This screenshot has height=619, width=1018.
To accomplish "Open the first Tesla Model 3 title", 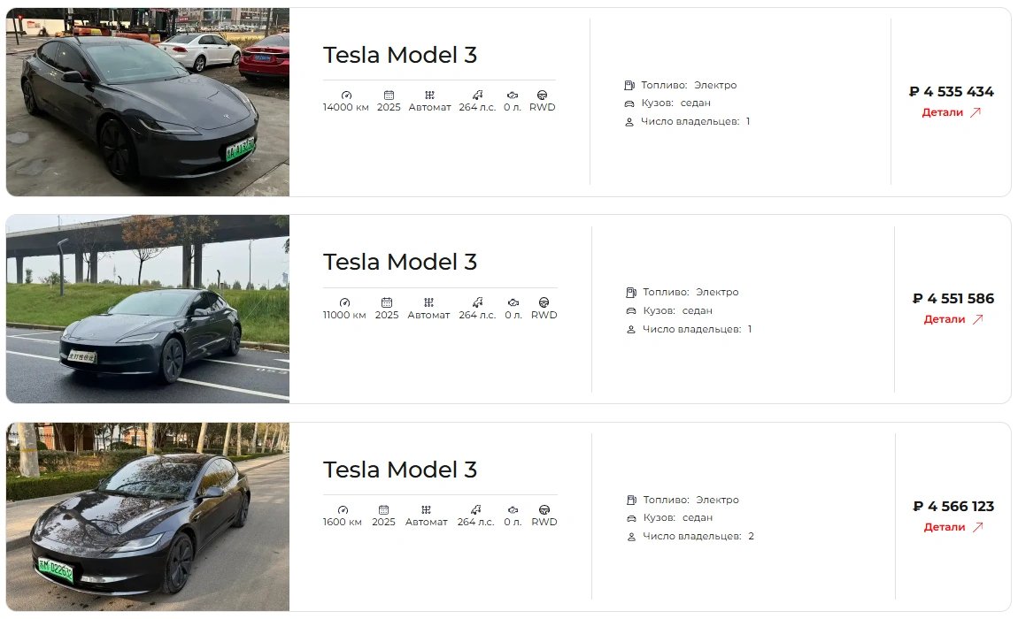I will [x=400, y=55].
